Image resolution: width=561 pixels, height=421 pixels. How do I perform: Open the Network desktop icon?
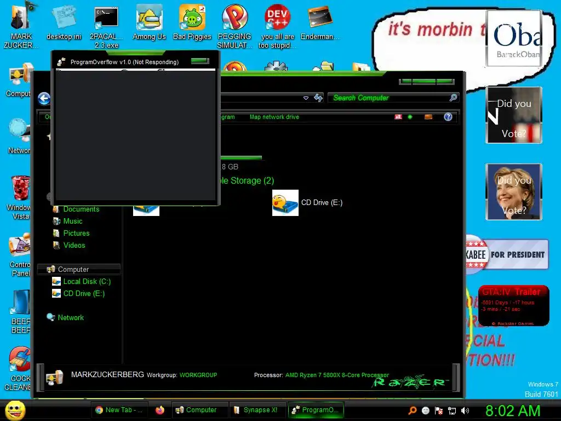click(x=19, y=136)
